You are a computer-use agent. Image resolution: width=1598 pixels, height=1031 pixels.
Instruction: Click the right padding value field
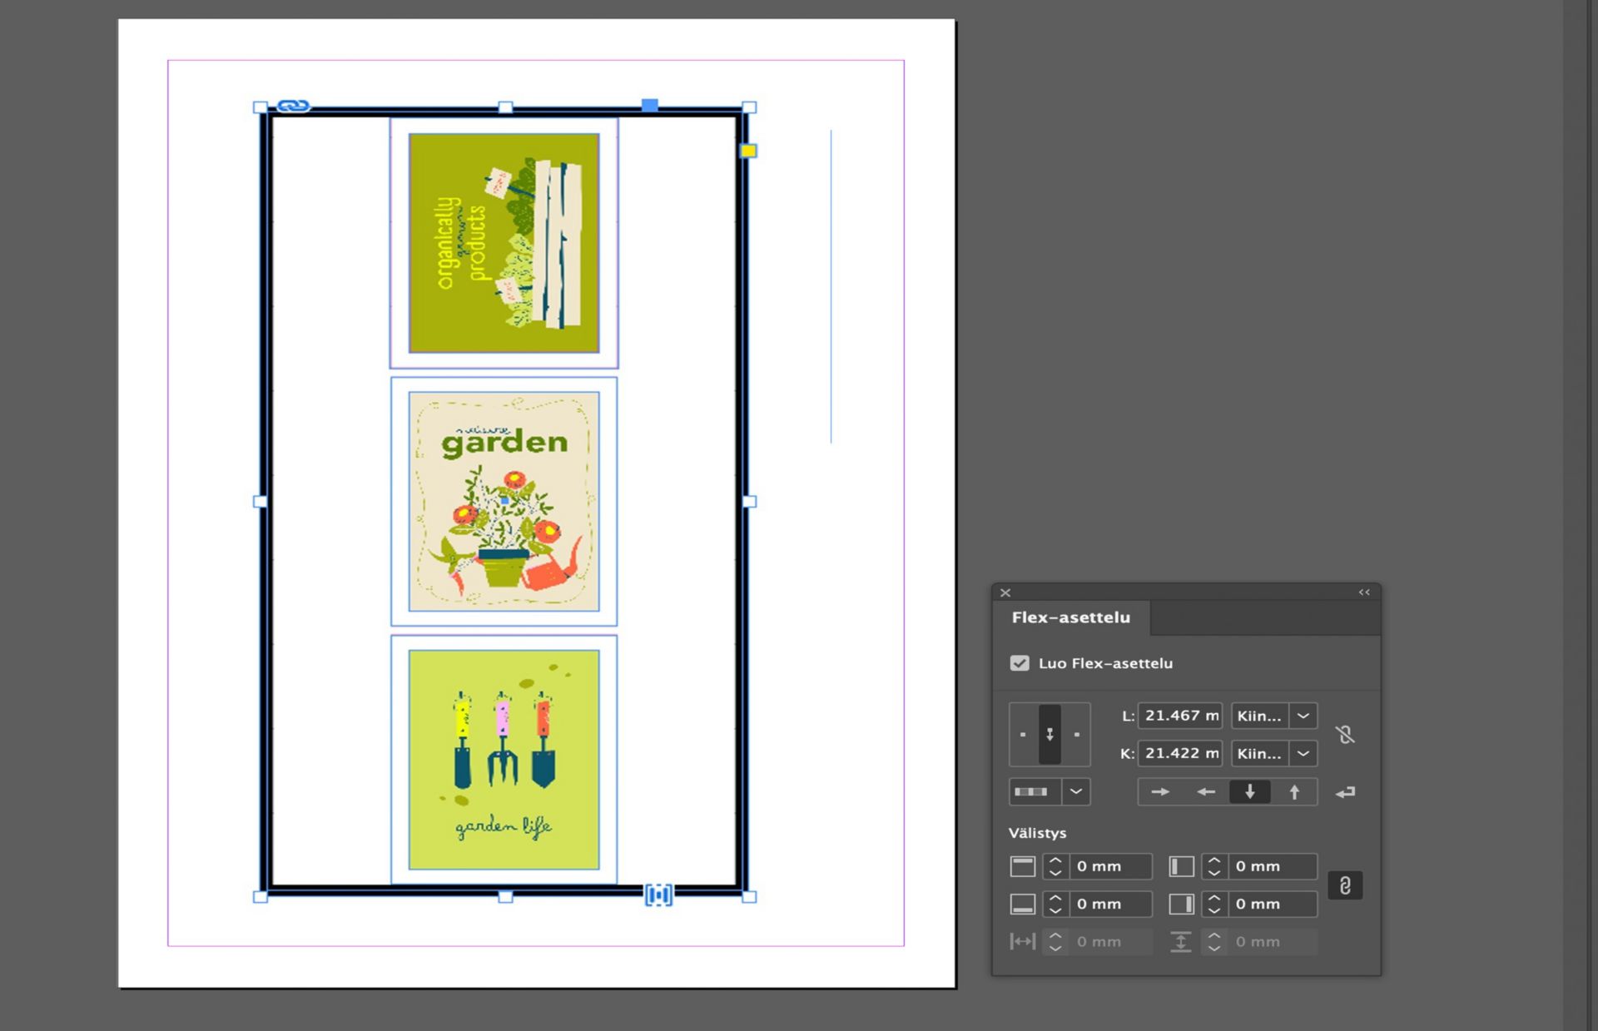tap(1271, 904)
